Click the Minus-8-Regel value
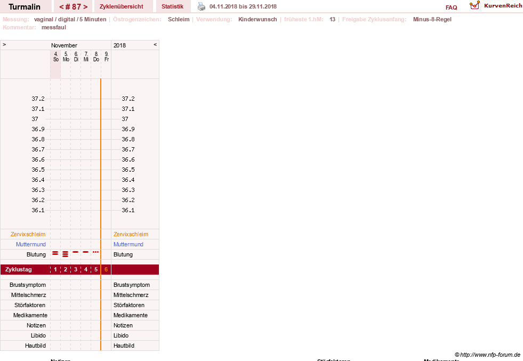 click(x=432, y=19)
